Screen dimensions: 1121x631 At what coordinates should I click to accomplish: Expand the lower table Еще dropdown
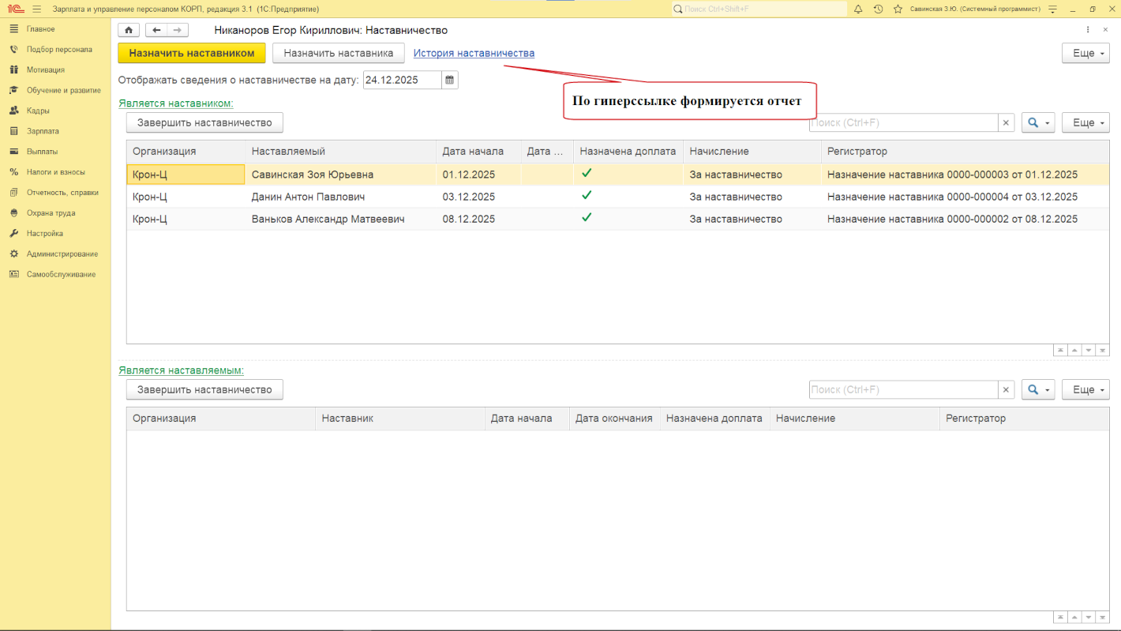click(1085, 389)
